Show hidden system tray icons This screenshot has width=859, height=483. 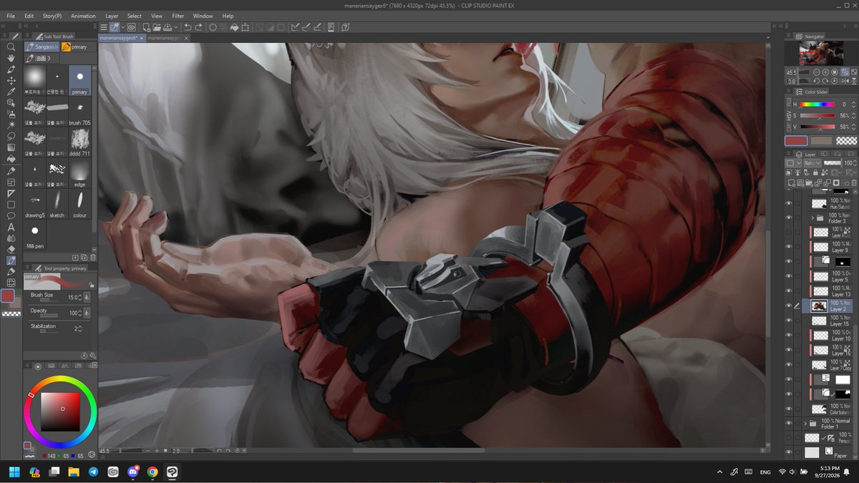pyautogui.click(x=719, y=472)
